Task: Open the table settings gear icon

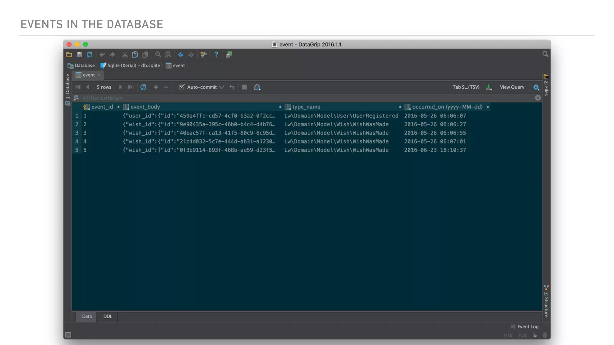Action: [x=536, y=87]
